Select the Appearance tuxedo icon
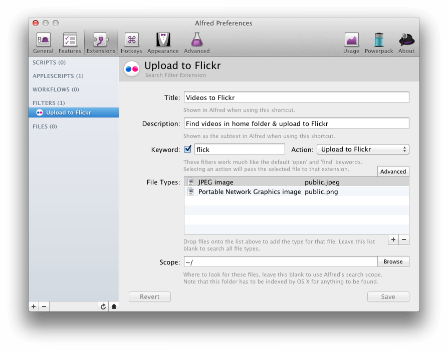Viewport: 448px width, 351px height. (x=163, y=42)
